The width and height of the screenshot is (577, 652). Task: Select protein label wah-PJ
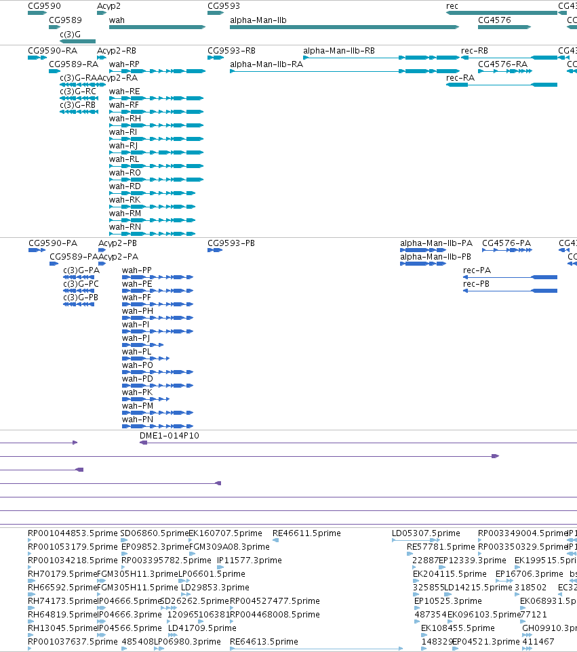click(136, 338)
